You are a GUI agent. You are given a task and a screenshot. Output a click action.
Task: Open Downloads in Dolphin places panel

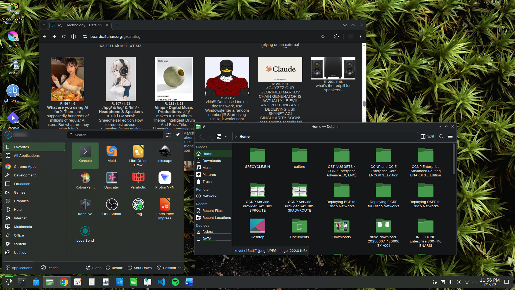pos(211,161)
